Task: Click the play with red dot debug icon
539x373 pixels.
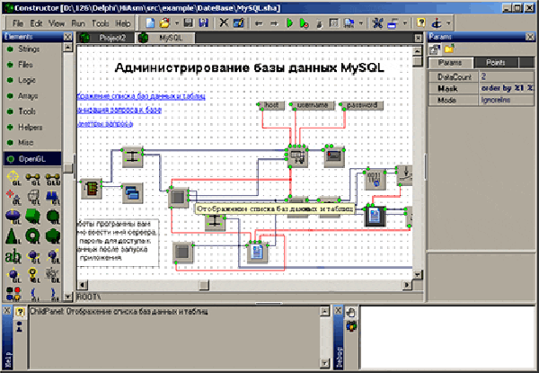Action: coord(304,23)
